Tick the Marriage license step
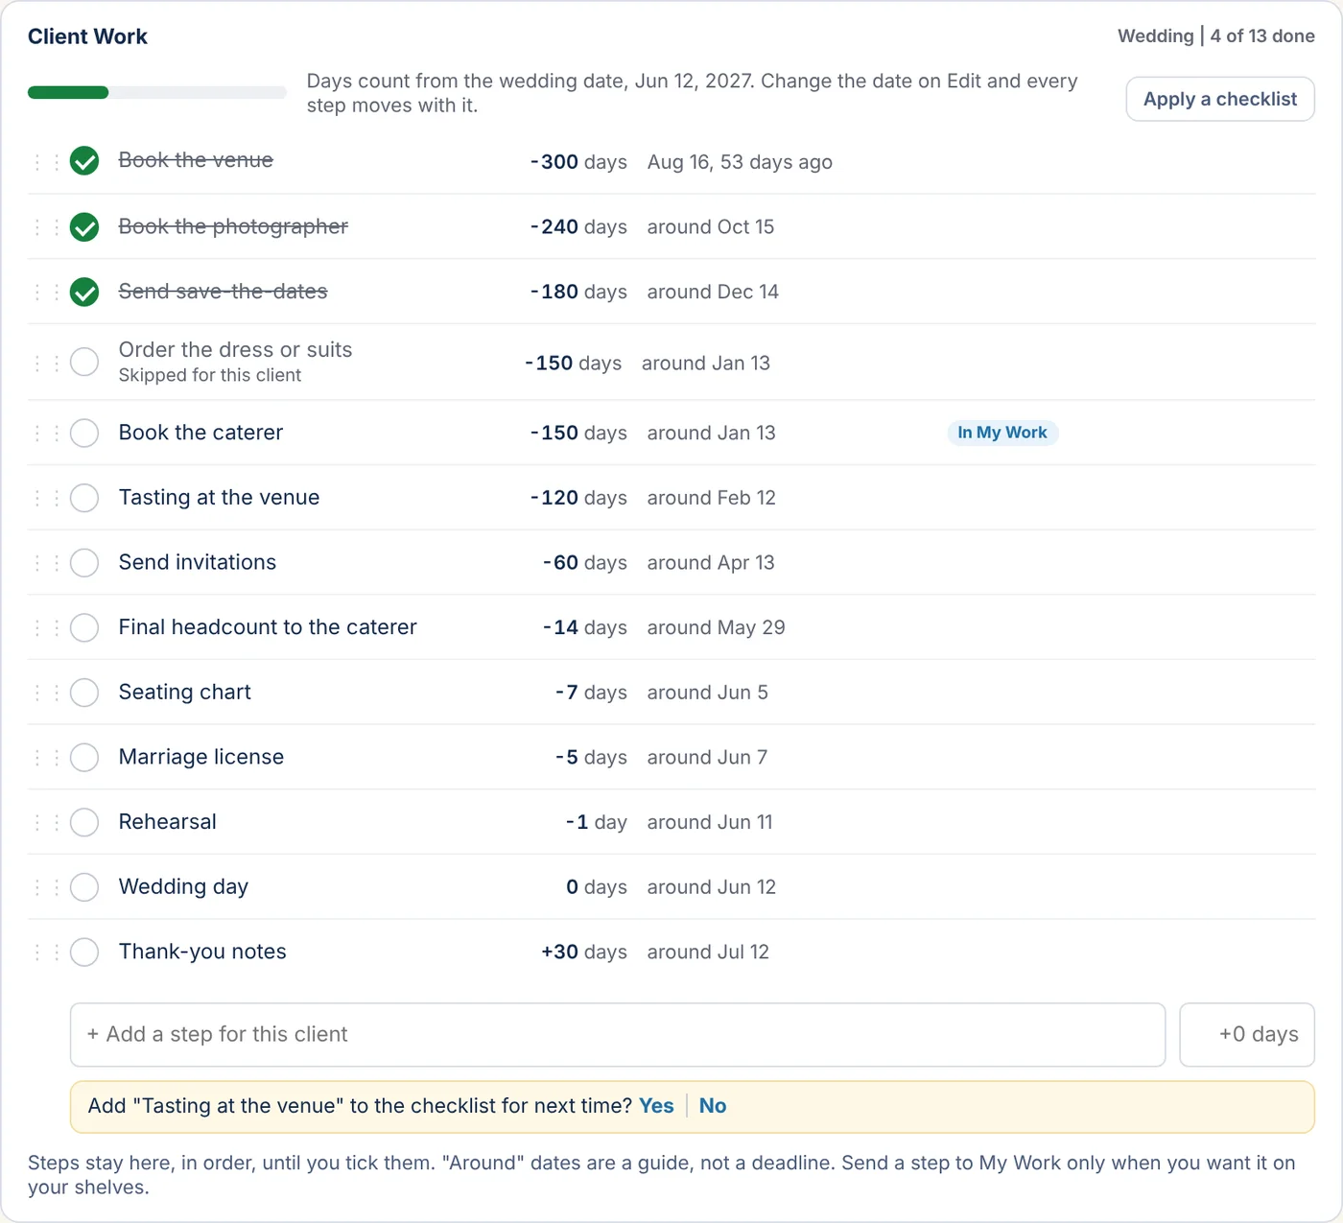Viewport: 1343px width, 1223px height. click(x=84, y=758)
